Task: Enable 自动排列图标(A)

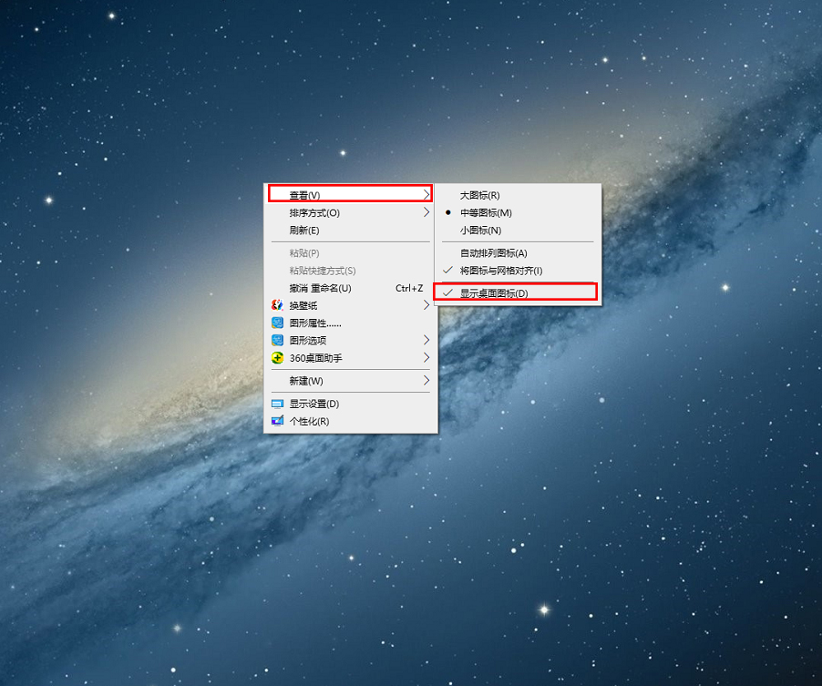Action: coord(518,253)
